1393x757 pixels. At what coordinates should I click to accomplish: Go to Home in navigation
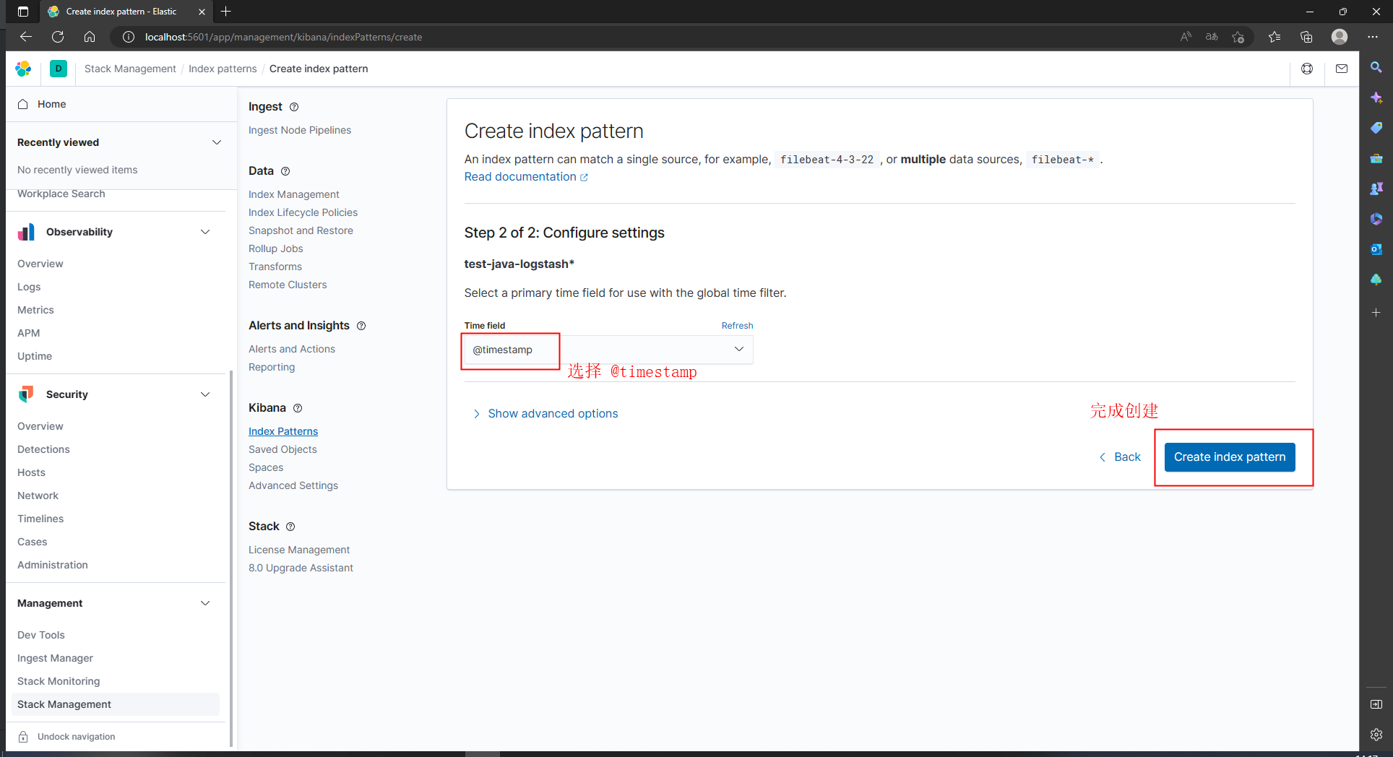point(51,104)
